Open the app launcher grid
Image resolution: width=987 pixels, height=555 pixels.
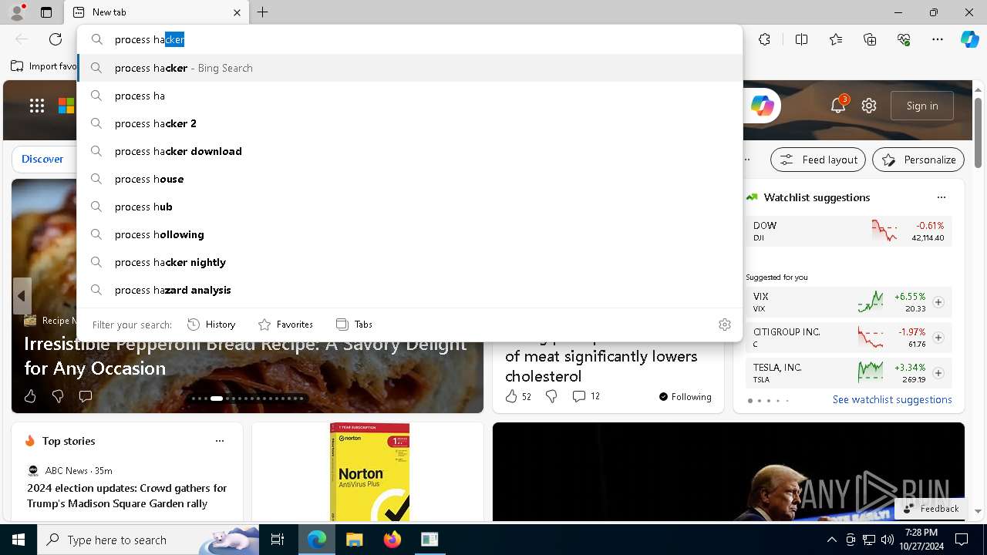coord(37,106)
